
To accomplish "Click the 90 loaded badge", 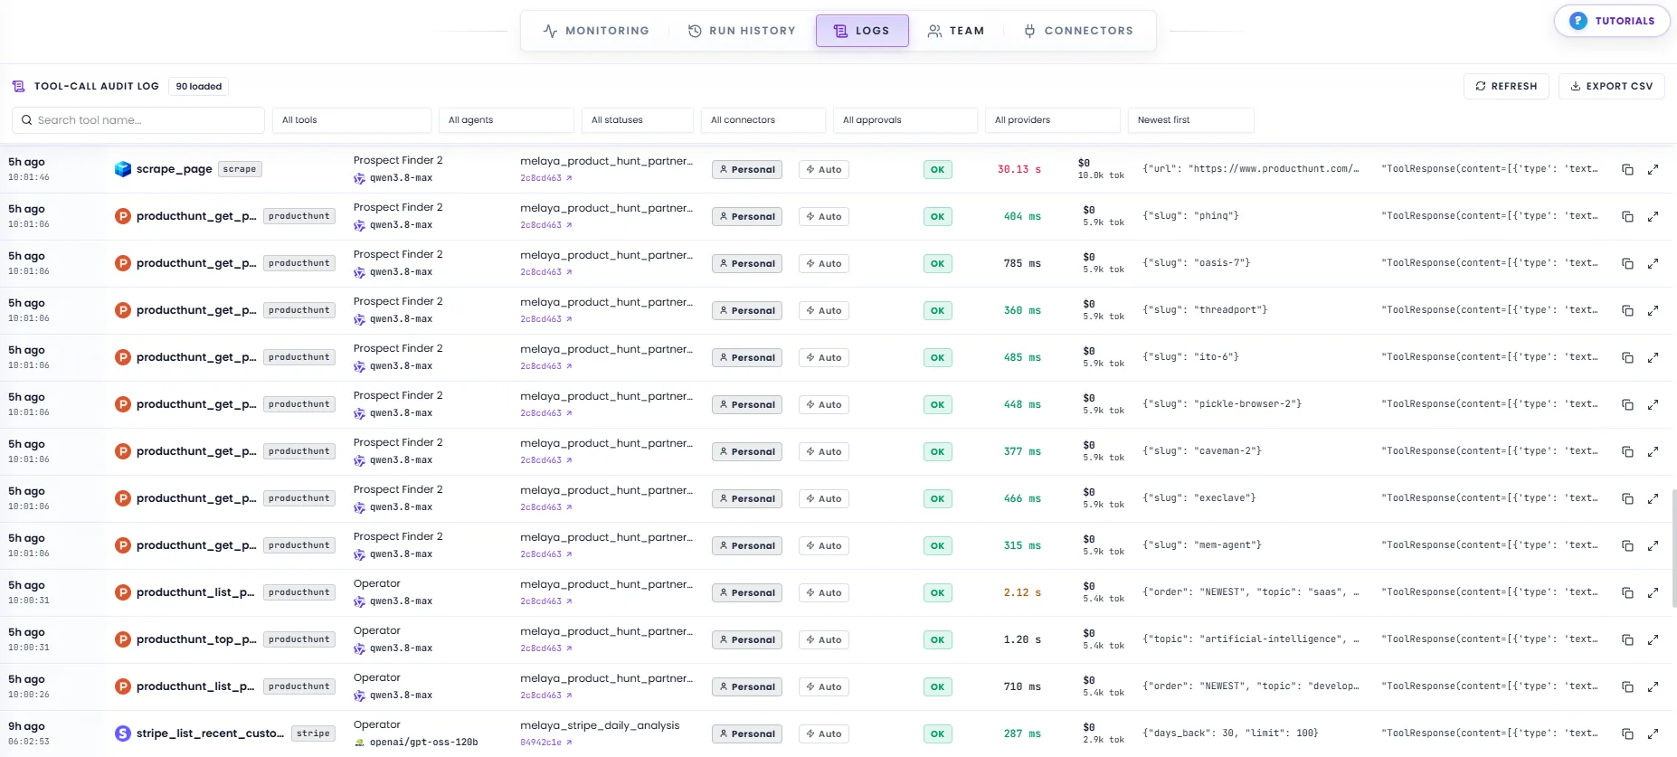I will 199,86.
